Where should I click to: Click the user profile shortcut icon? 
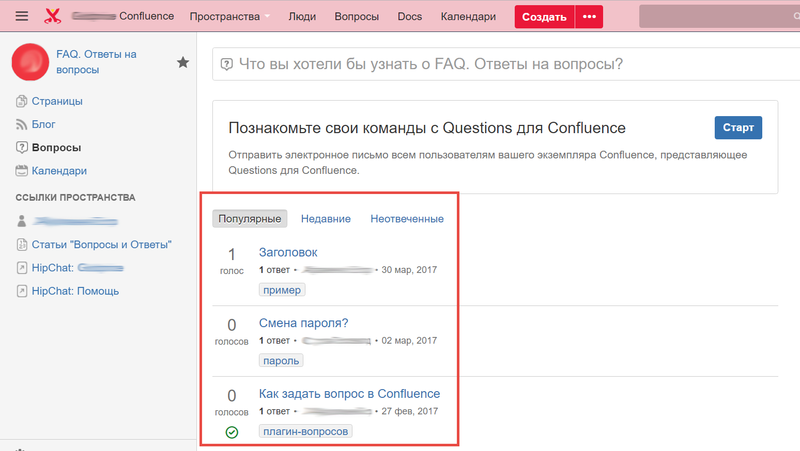pos(21,221)
